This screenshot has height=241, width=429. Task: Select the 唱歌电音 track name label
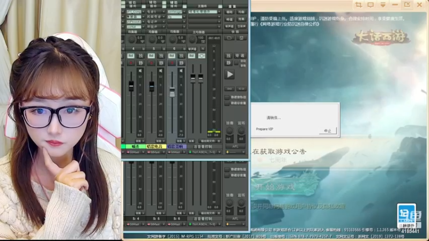[156, 147]
